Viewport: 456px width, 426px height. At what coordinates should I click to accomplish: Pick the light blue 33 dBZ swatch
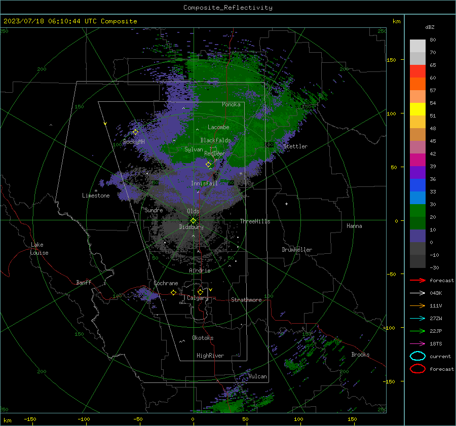click(x=417, y=198)
